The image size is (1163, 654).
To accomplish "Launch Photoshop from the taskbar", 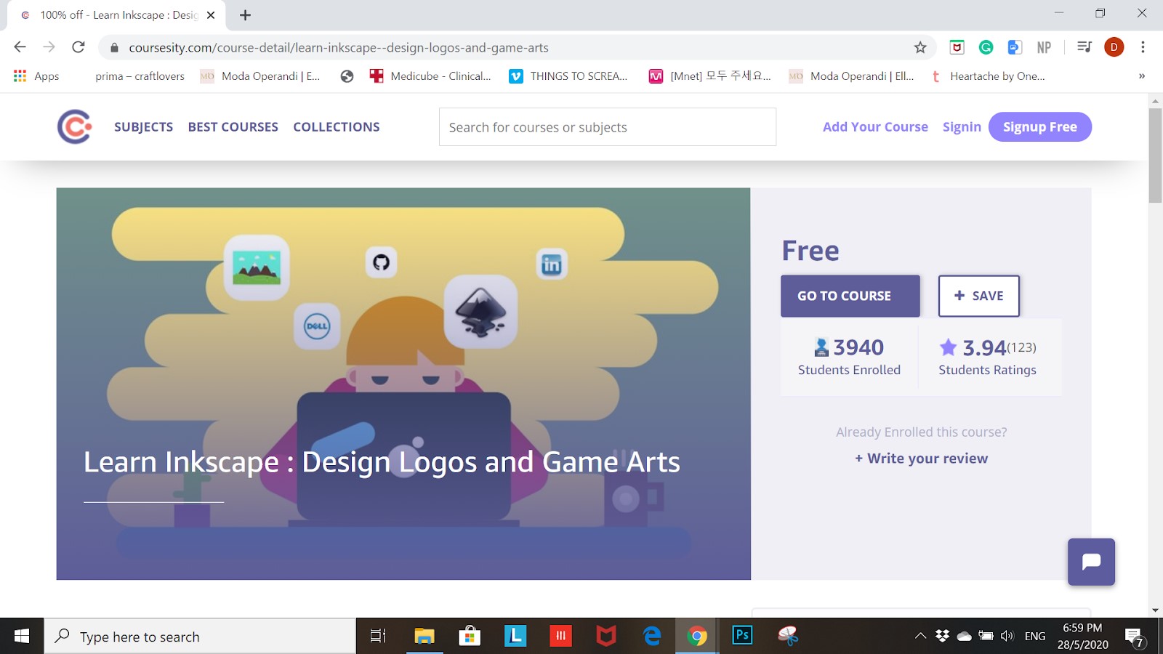I will [742, 637].
